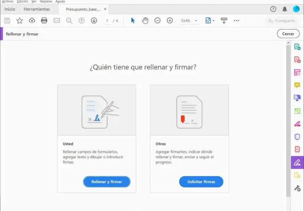Viewport: 304px width, 211px height.
Task: Open Comment tool yellow icon in sidebar
Action: pos(297,85)
